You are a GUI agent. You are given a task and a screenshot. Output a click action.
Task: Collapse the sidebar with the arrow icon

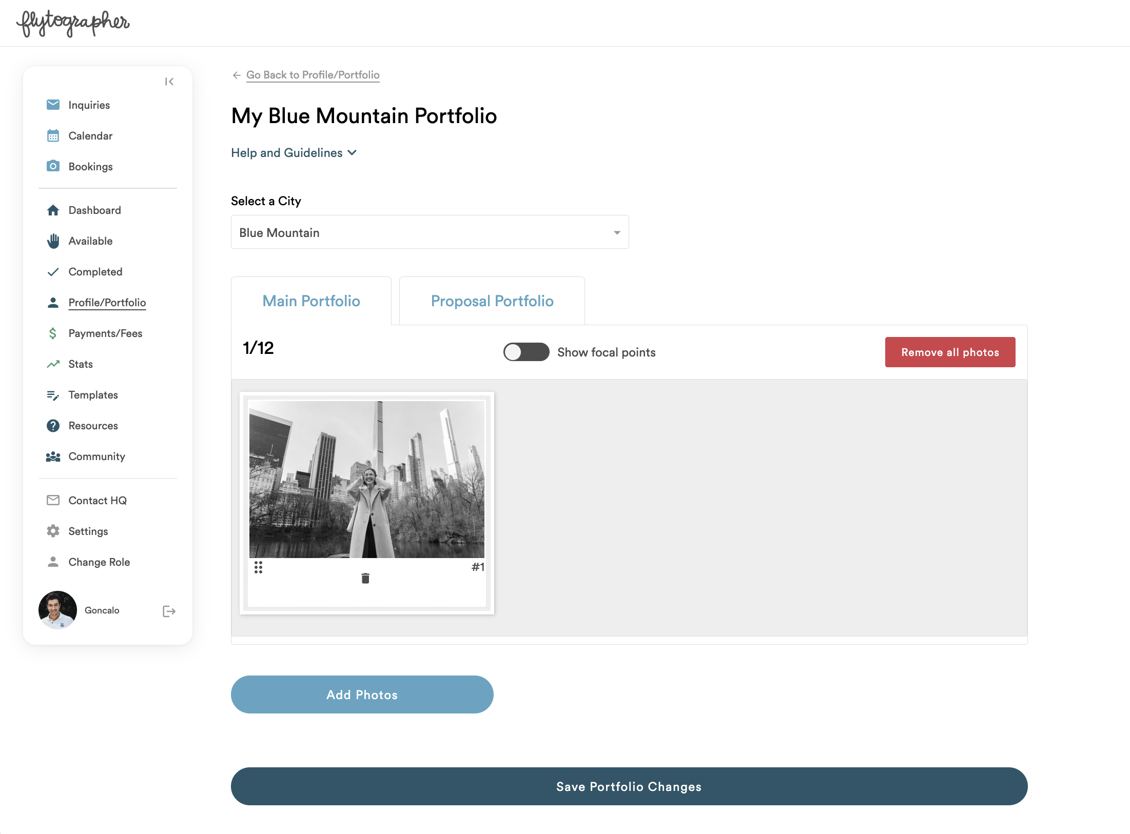[169, 82]
